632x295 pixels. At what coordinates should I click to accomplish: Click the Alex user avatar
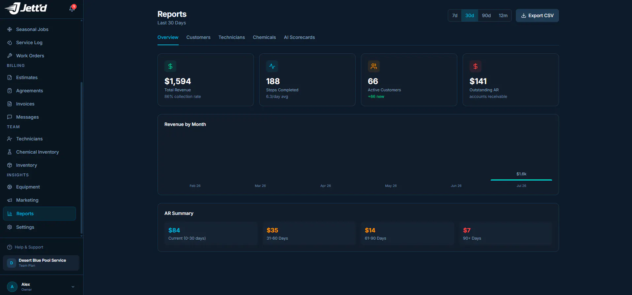click(x=12, y=287)
